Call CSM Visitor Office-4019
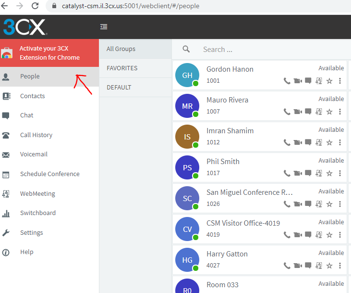351x293 pixels. point(287,235)
